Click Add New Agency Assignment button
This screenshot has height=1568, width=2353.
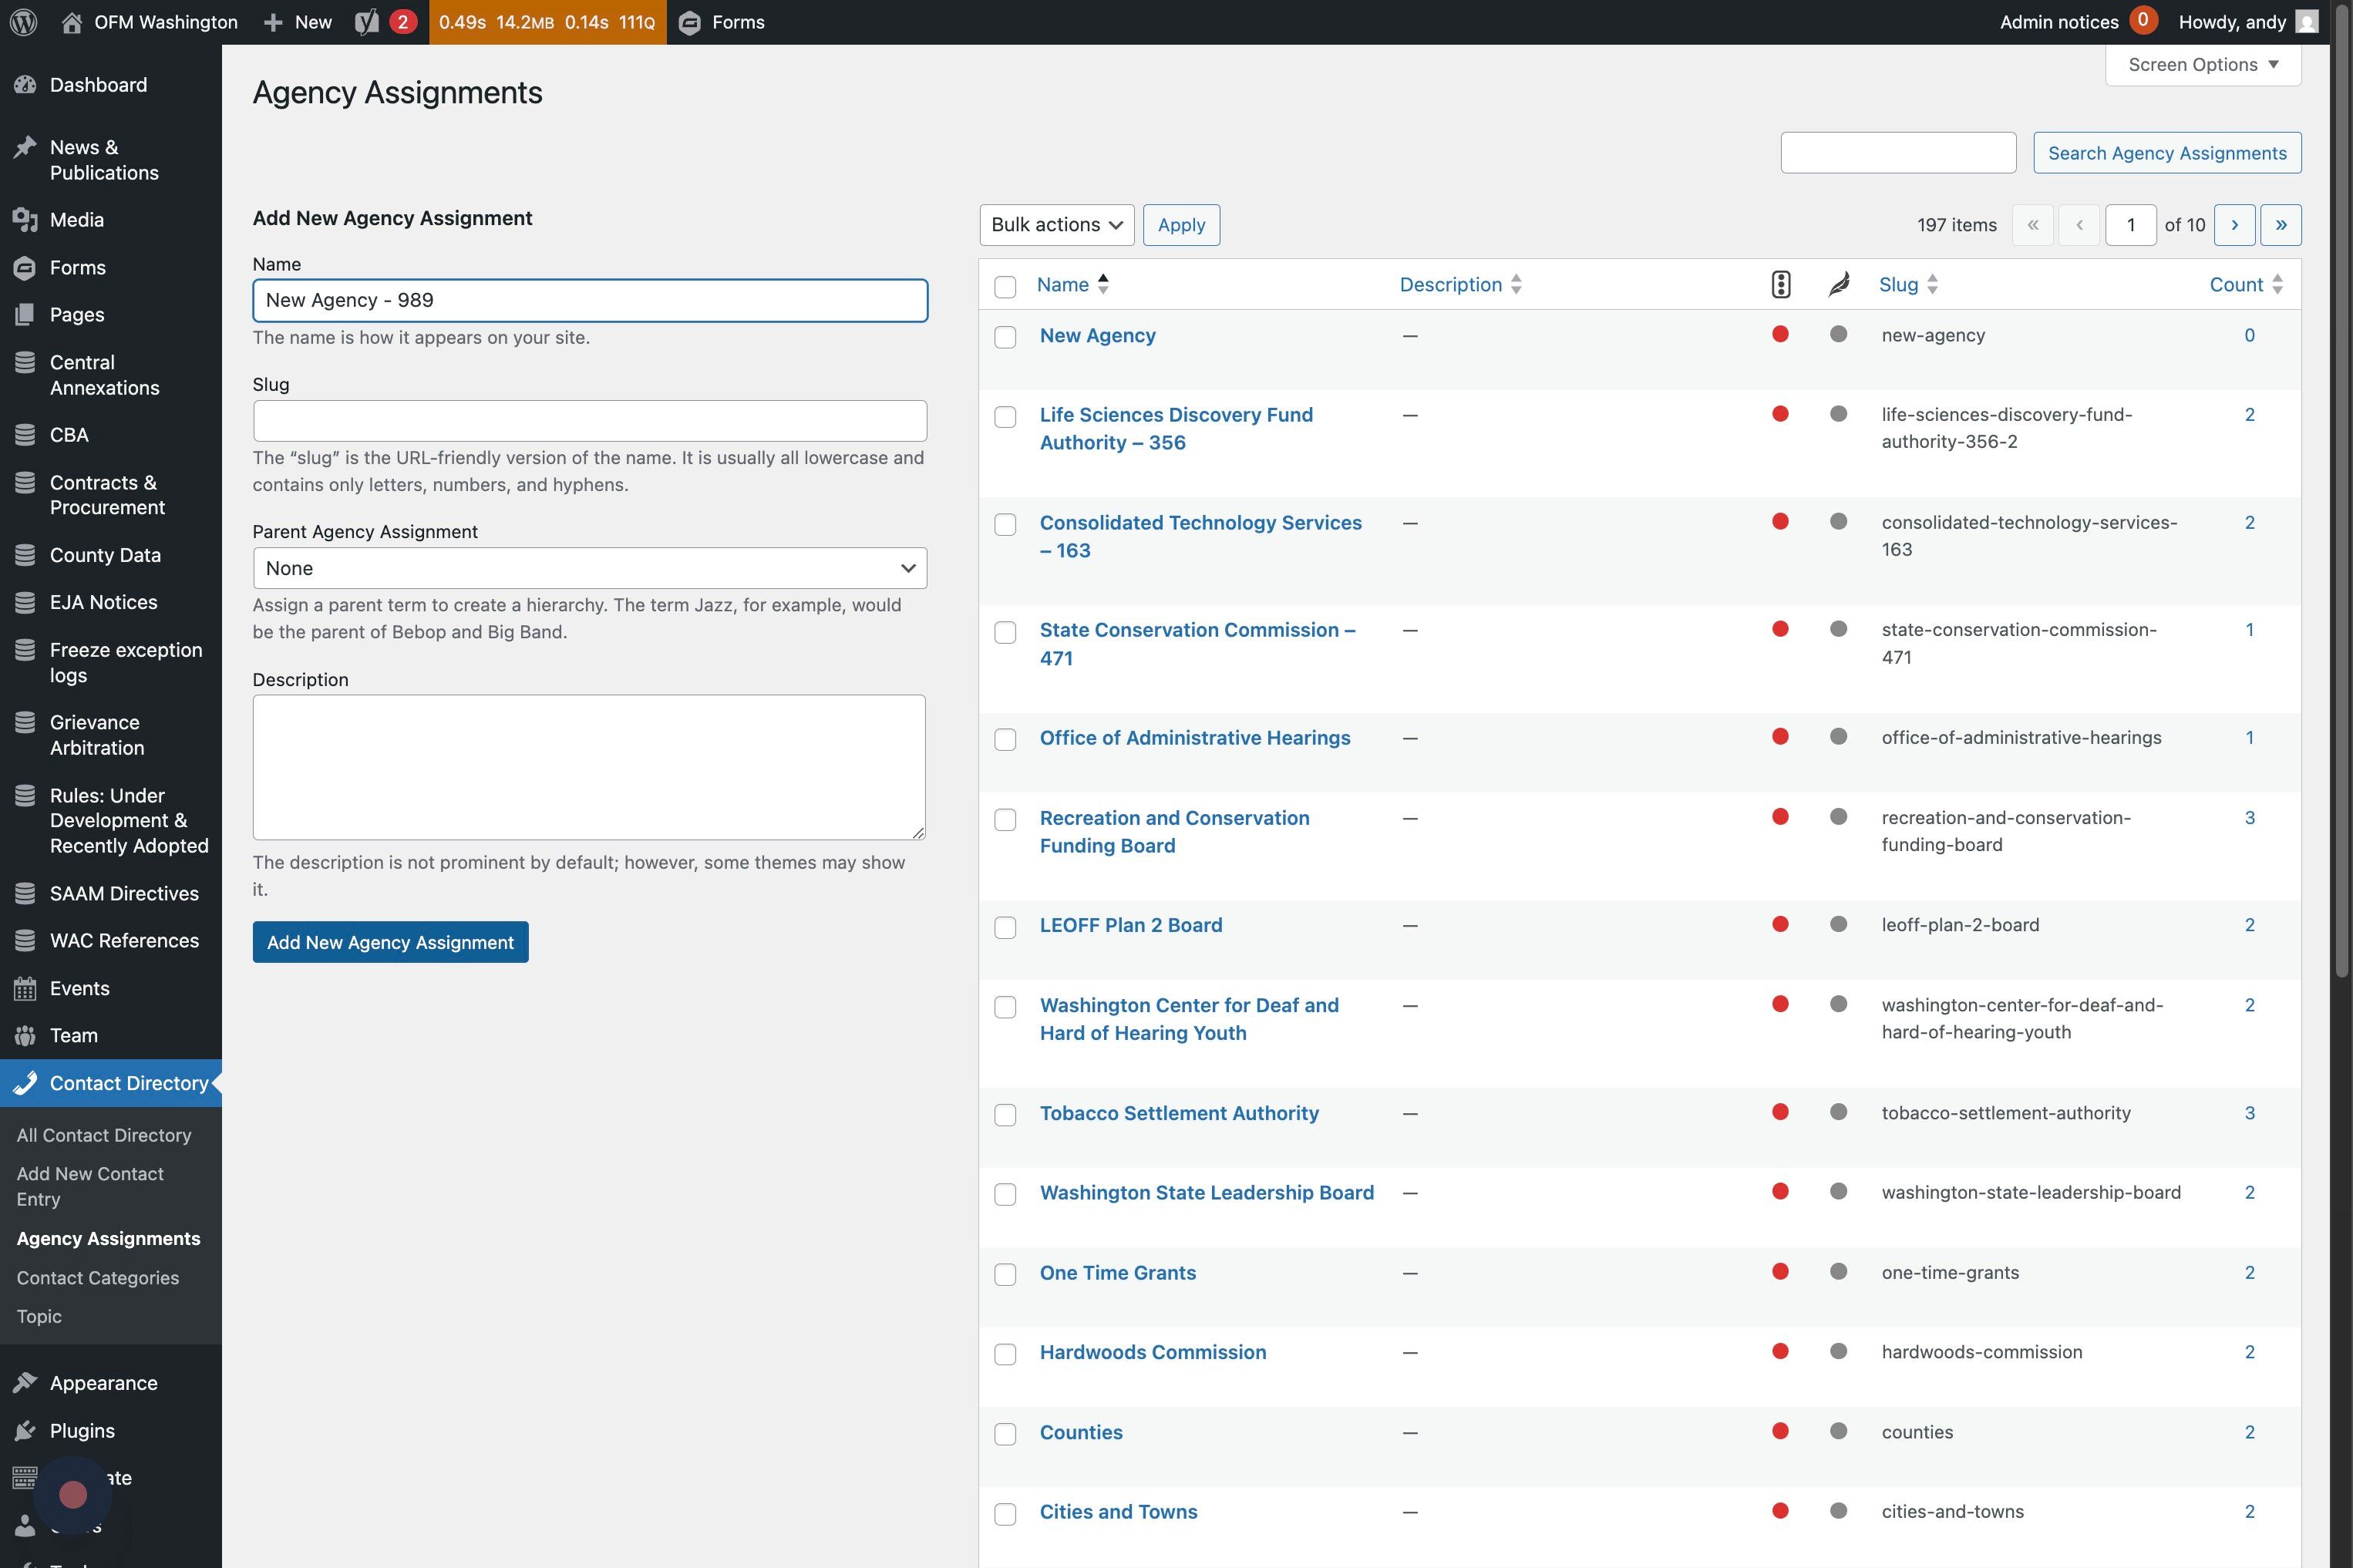click(x=390, y=942)
